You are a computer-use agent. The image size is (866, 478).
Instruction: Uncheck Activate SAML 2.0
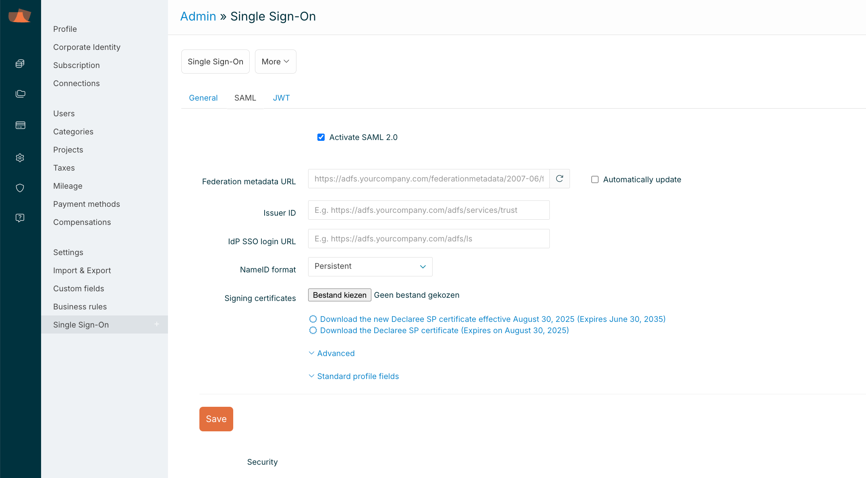(x=321, y=137)
